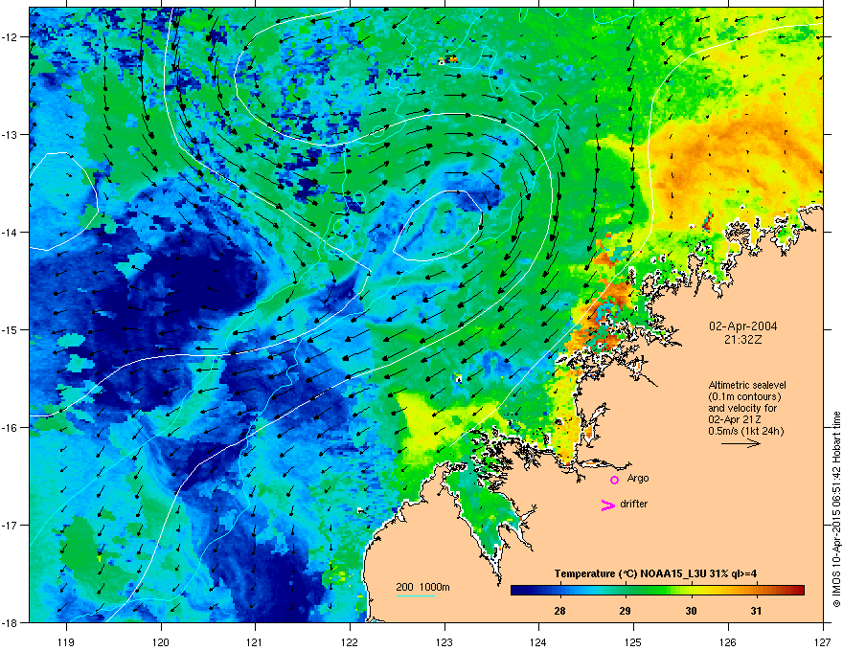Click the 'and velocity for' legend line
843x651 pixels.
[x=741, y=408]
